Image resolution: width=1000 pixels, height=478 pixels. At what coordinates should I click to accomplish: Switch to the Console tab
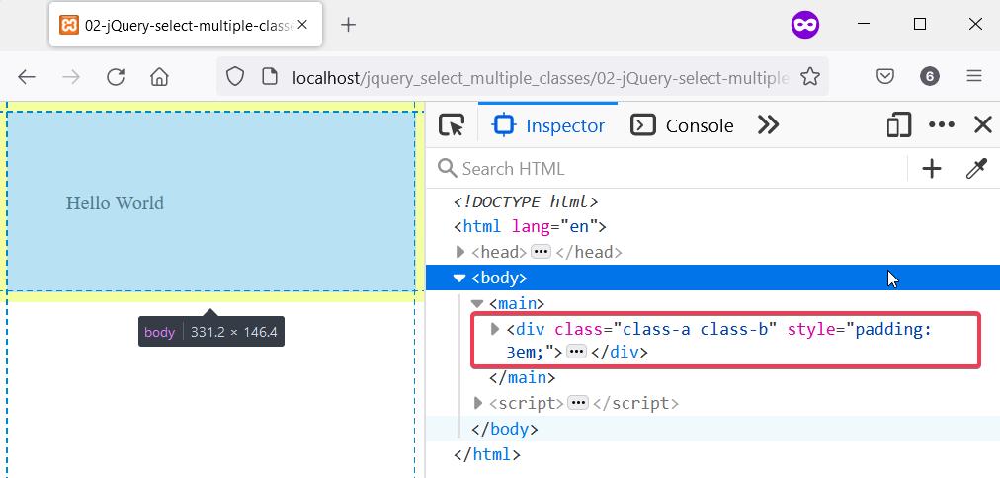tap(684, 125)
